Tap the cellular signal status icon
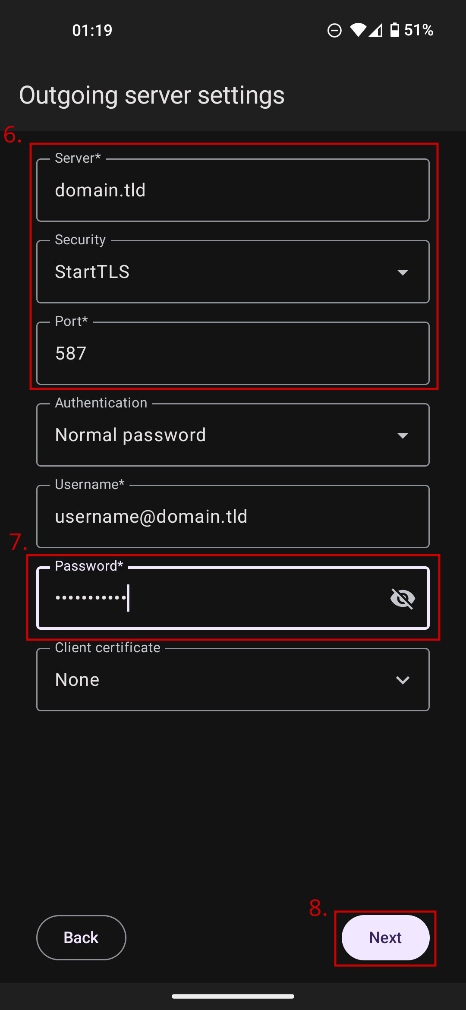This screenshot has width=466, height=1010. pyautogui.click(x=376, y=30)
